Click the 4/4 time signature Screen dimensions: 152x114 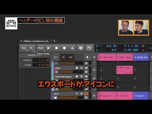tap(114, 50)
